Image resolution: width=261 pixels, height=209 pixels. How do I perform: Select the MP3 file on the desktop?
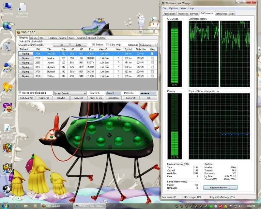pos(7,131)
